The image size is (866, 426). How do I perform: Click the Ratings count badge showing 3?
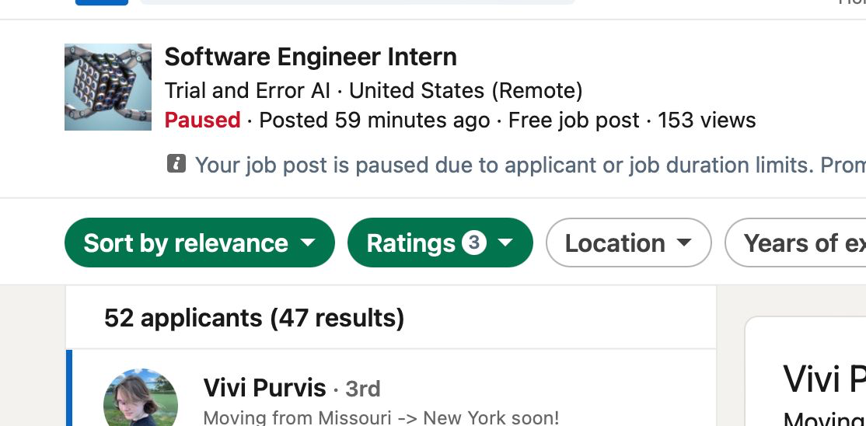473,243
